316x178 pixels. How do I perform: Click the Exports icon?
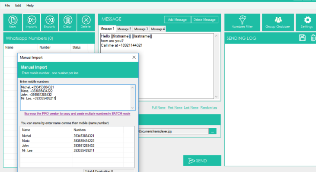pyautogui.click(x=50, y=22)
